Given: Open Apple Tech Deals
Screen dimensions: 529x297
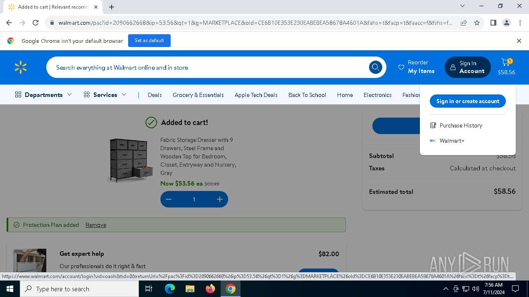Looking at the screenshot, I should [256, 95].
